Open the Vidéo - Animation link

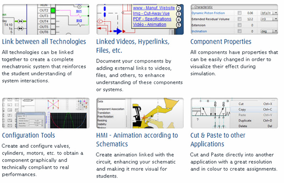click(x=149, y=24)
